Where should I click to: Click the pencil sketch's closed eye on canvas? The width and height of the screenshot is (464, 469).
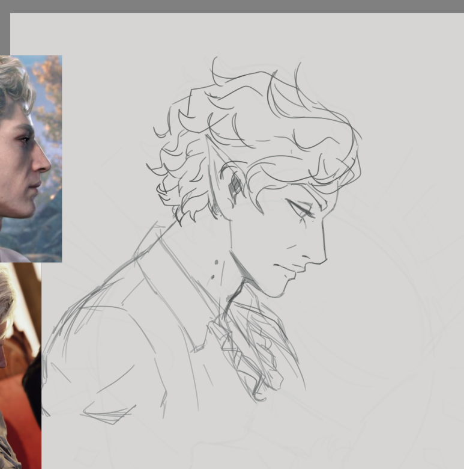pos(301,209)
